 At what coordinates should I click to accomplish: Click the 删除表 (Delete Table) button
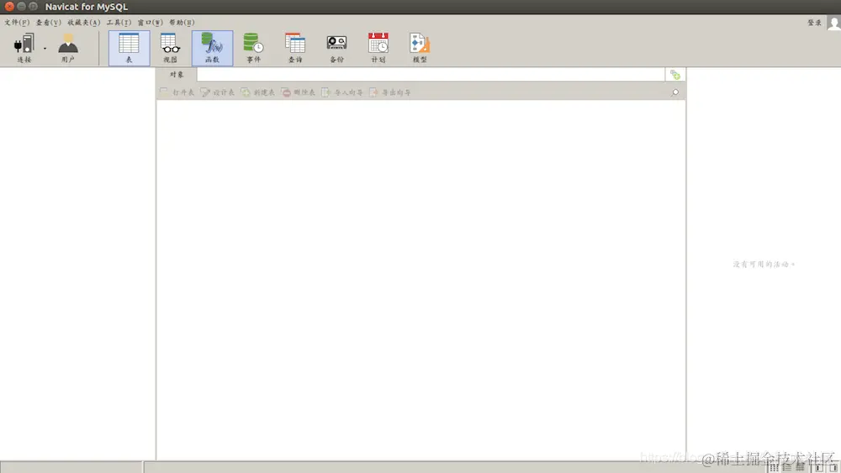pyautogui.click(x=299, y=92)
